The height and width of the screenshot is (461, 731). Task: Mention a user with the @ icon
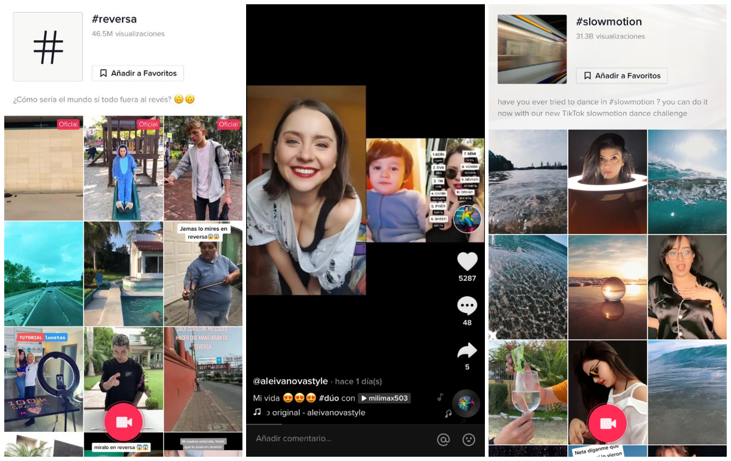coord(443,440)
